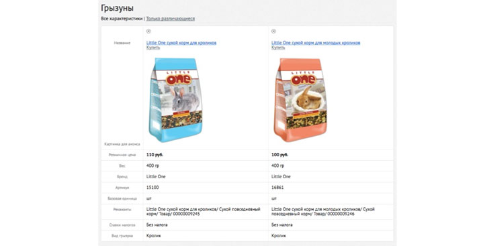This screenshot has width=483, height=246.
Task: Click the 'Название' row label
Action: coord(122,43)
